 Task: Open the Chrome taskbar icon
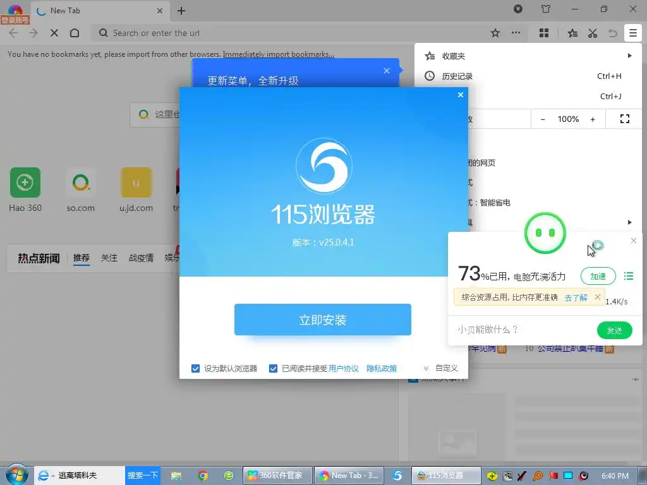tap(203, 476)
